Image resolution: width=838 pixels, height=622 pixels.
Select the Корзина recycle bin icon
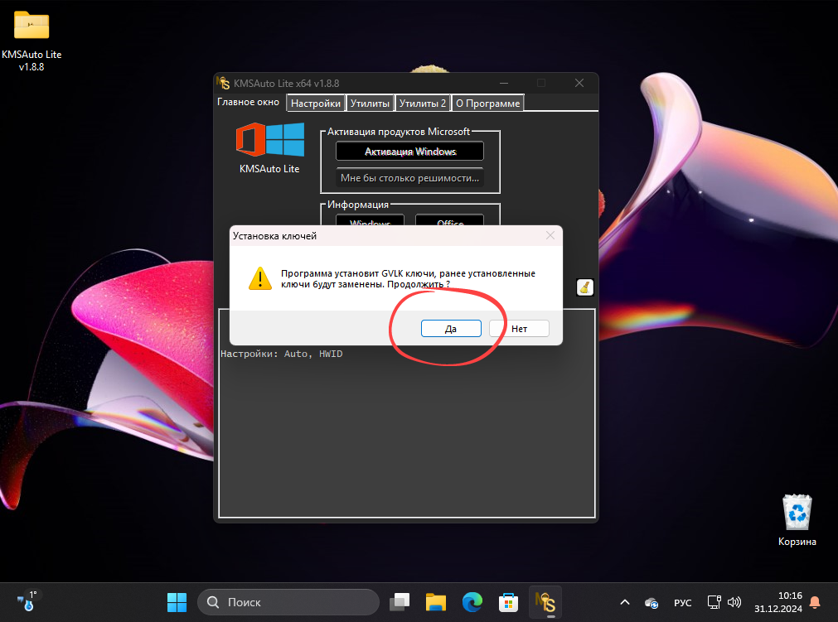pos(797,514)
